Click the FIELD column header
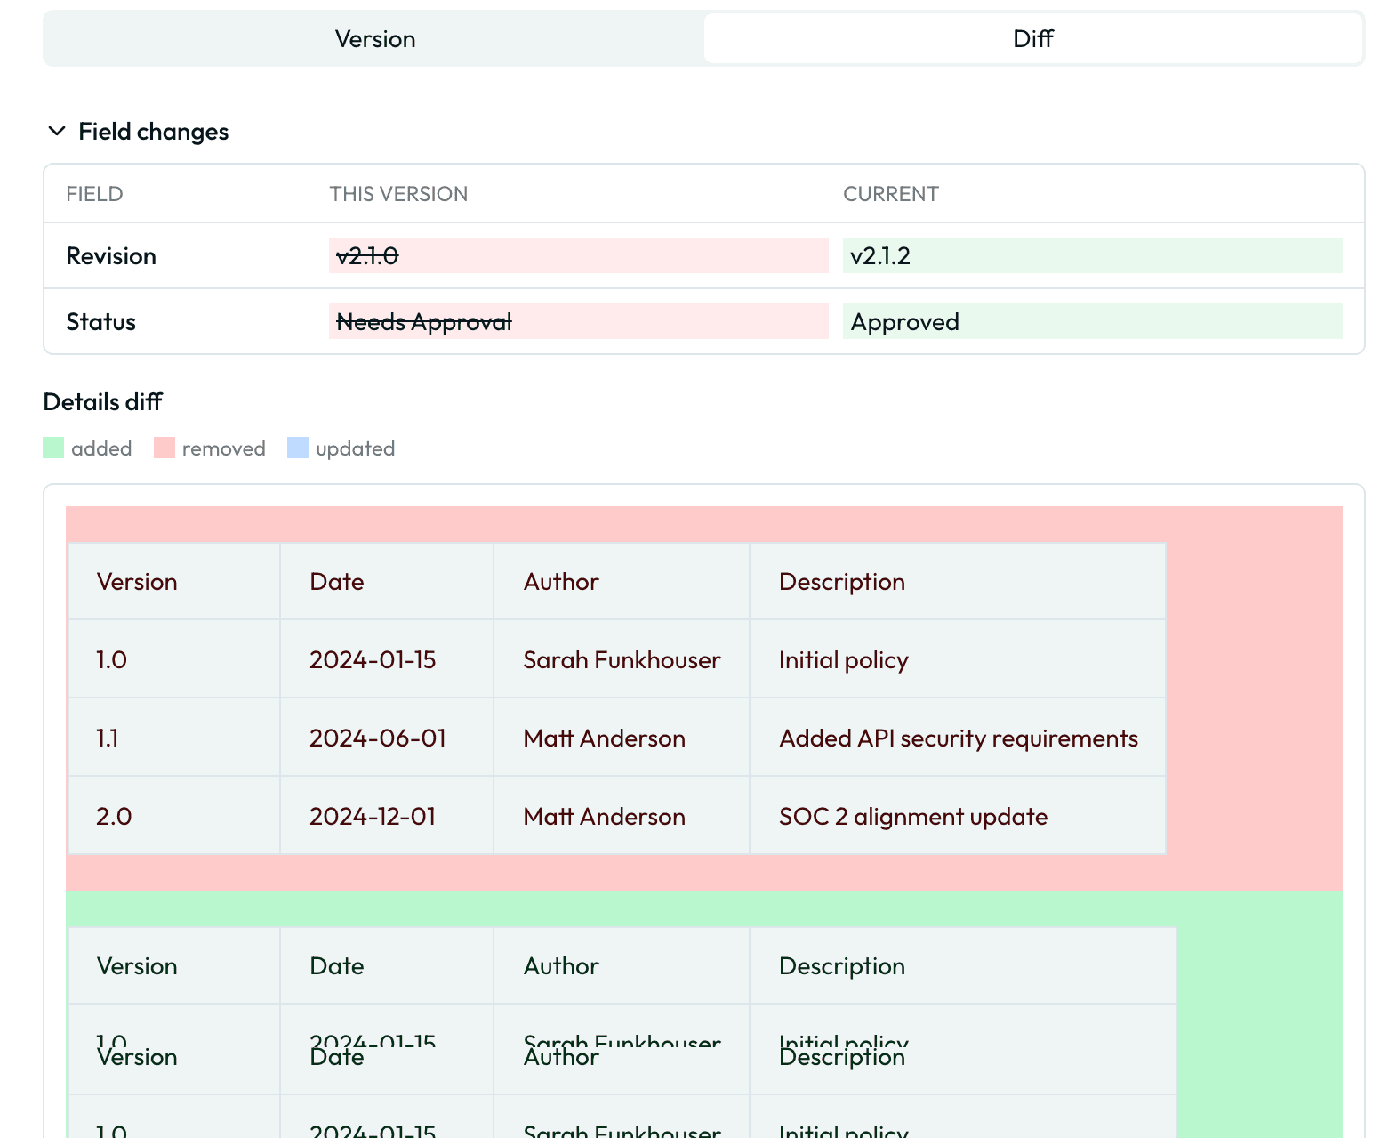The height and width of the screenshot is (1138, 1397). pyautogui.click(x=94, y=194)
